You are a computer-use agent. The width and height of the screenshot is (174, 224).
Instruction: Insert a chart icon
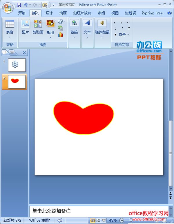61,35
